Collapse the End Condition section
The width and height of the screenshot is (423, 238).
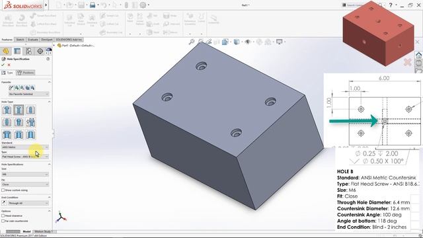[x=49, y=198]
